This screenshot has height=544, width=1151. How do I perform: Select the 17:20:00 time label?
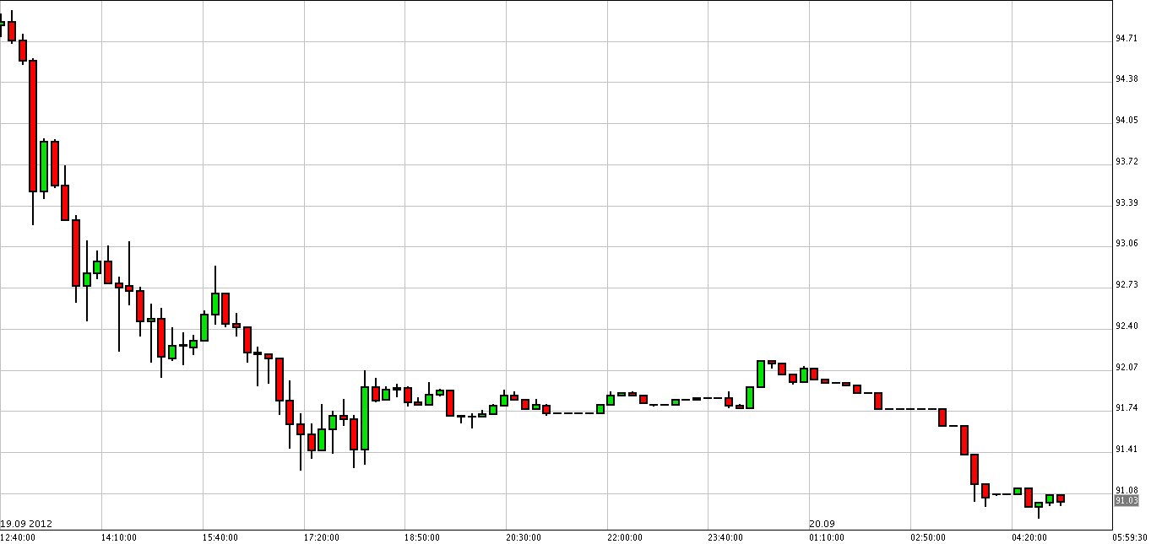(x=321, y=536)
